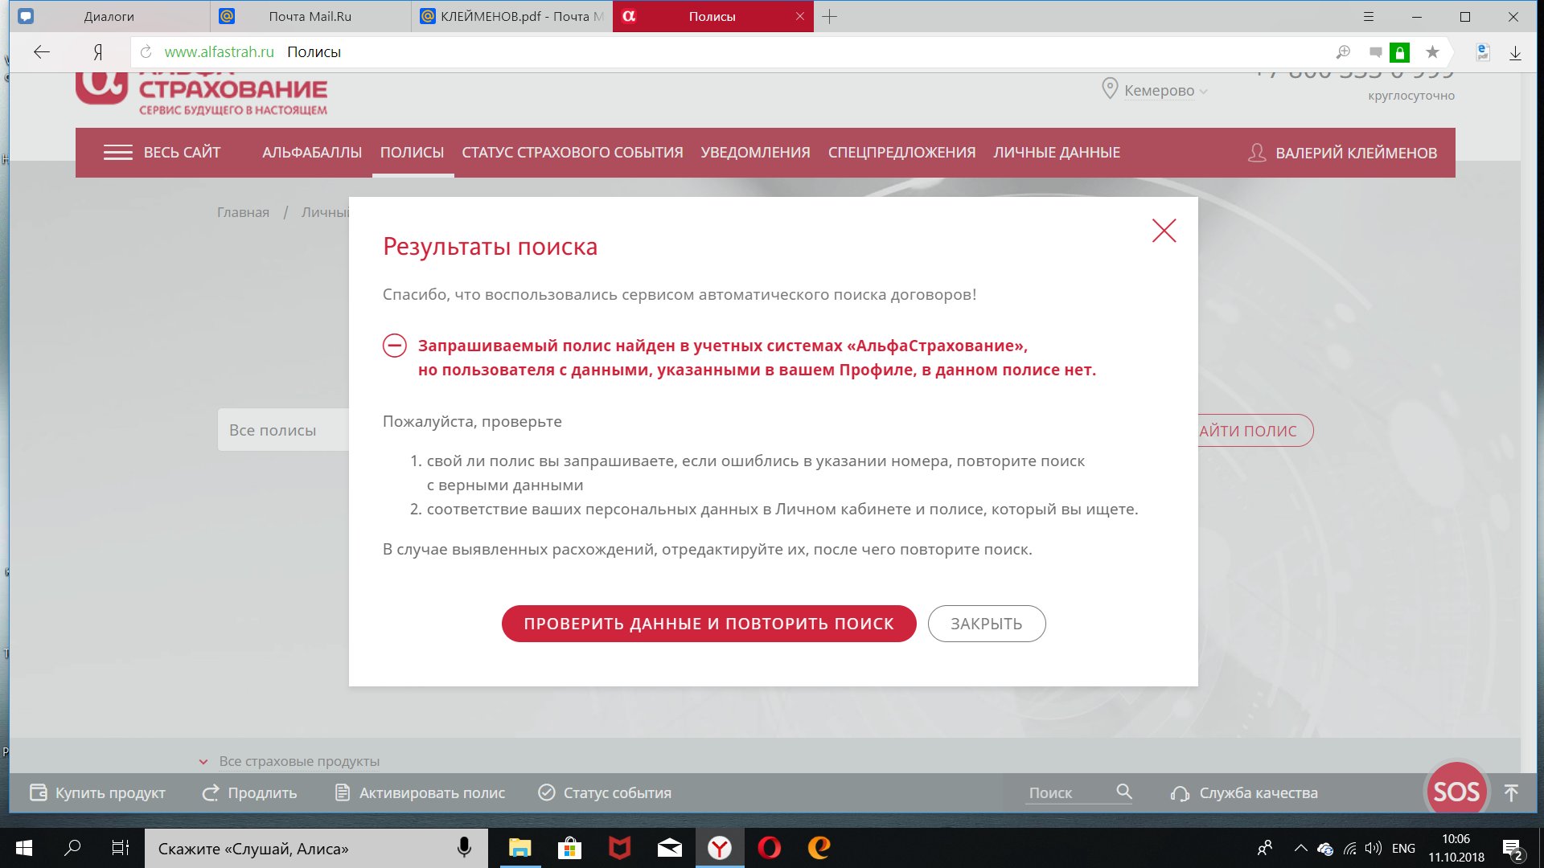Click 'Продлить' in bottom bar

(x=249, y=792)
